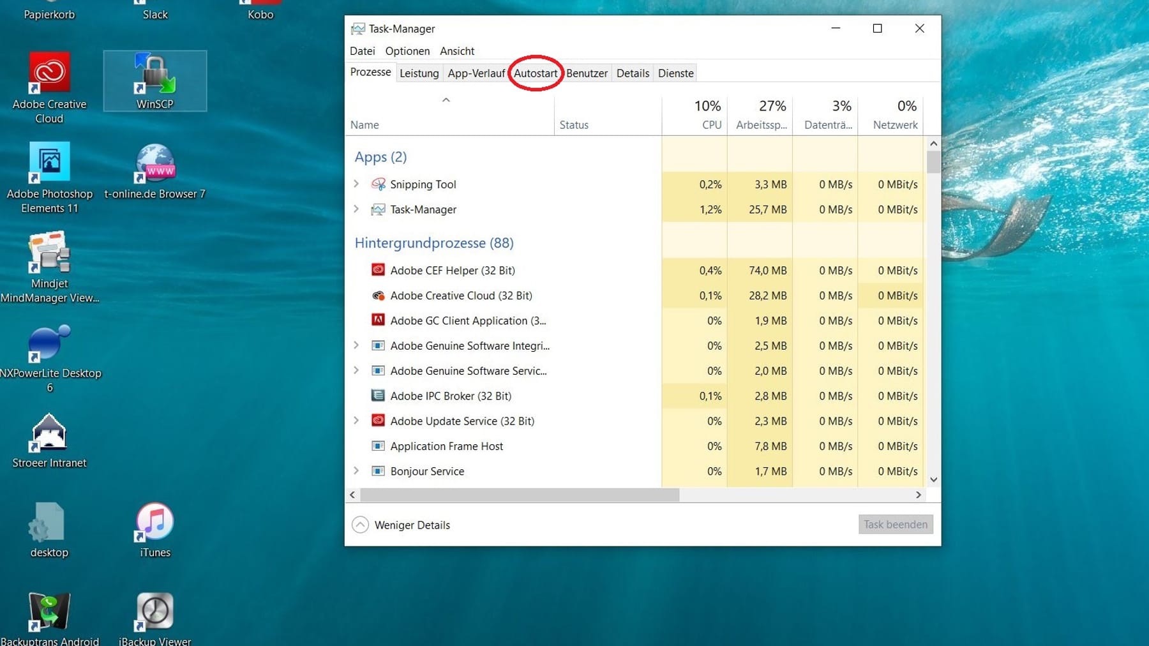The height and width of the screenshot is (646, 1149).
Task: Expand the Task-Manager process group
Action: tap(356, 209)
